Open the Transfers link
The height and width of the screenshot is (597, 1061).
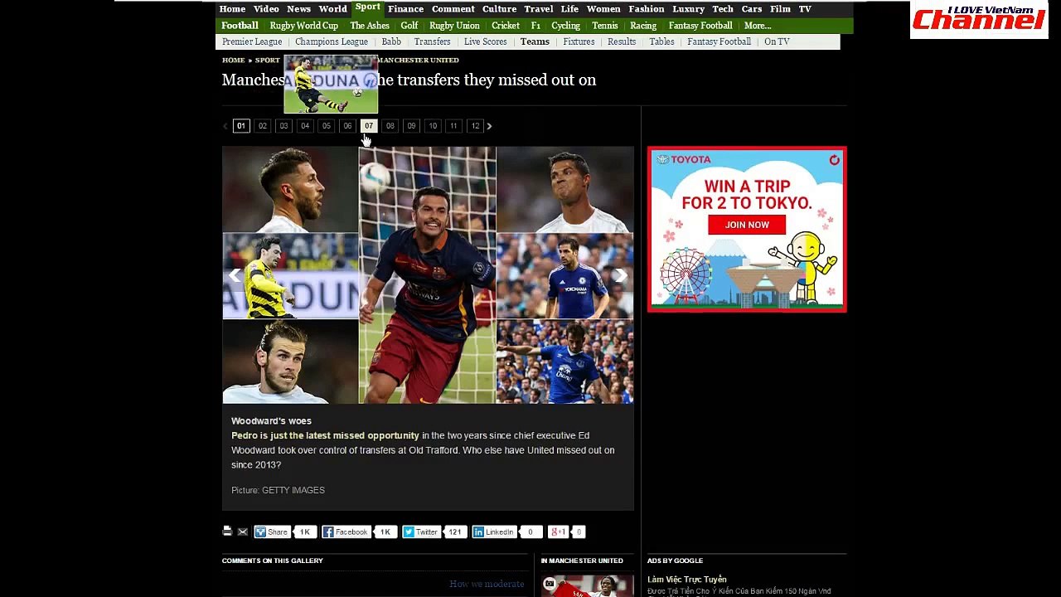[x=433, y=41]
